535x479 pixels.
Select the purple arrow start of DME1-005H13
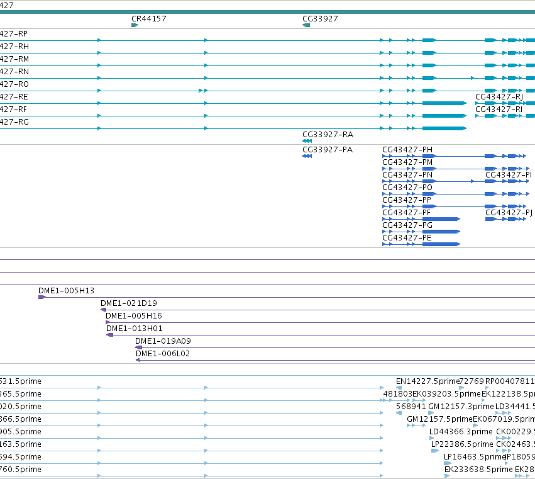(42, 297)
